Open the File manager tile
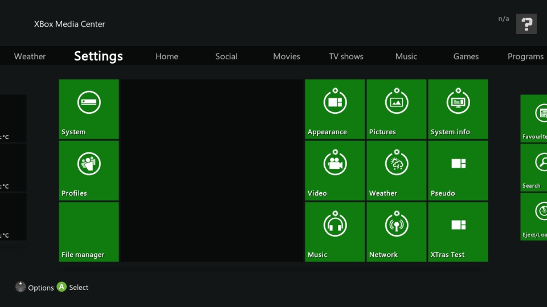547x307 pixels. coord(89,232)
